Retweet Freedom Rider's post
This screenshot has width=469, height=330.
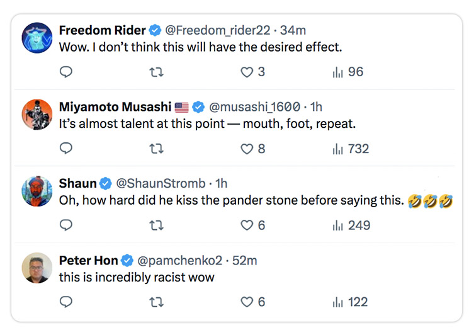coord(156,72)
